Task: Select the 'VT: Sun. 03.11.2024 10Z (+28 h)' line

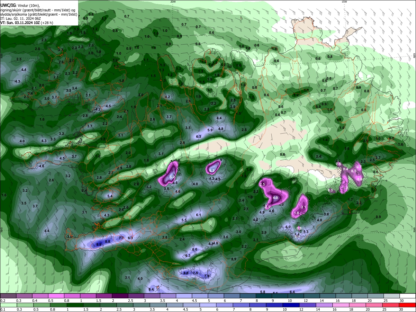Action: coord(27,23)
